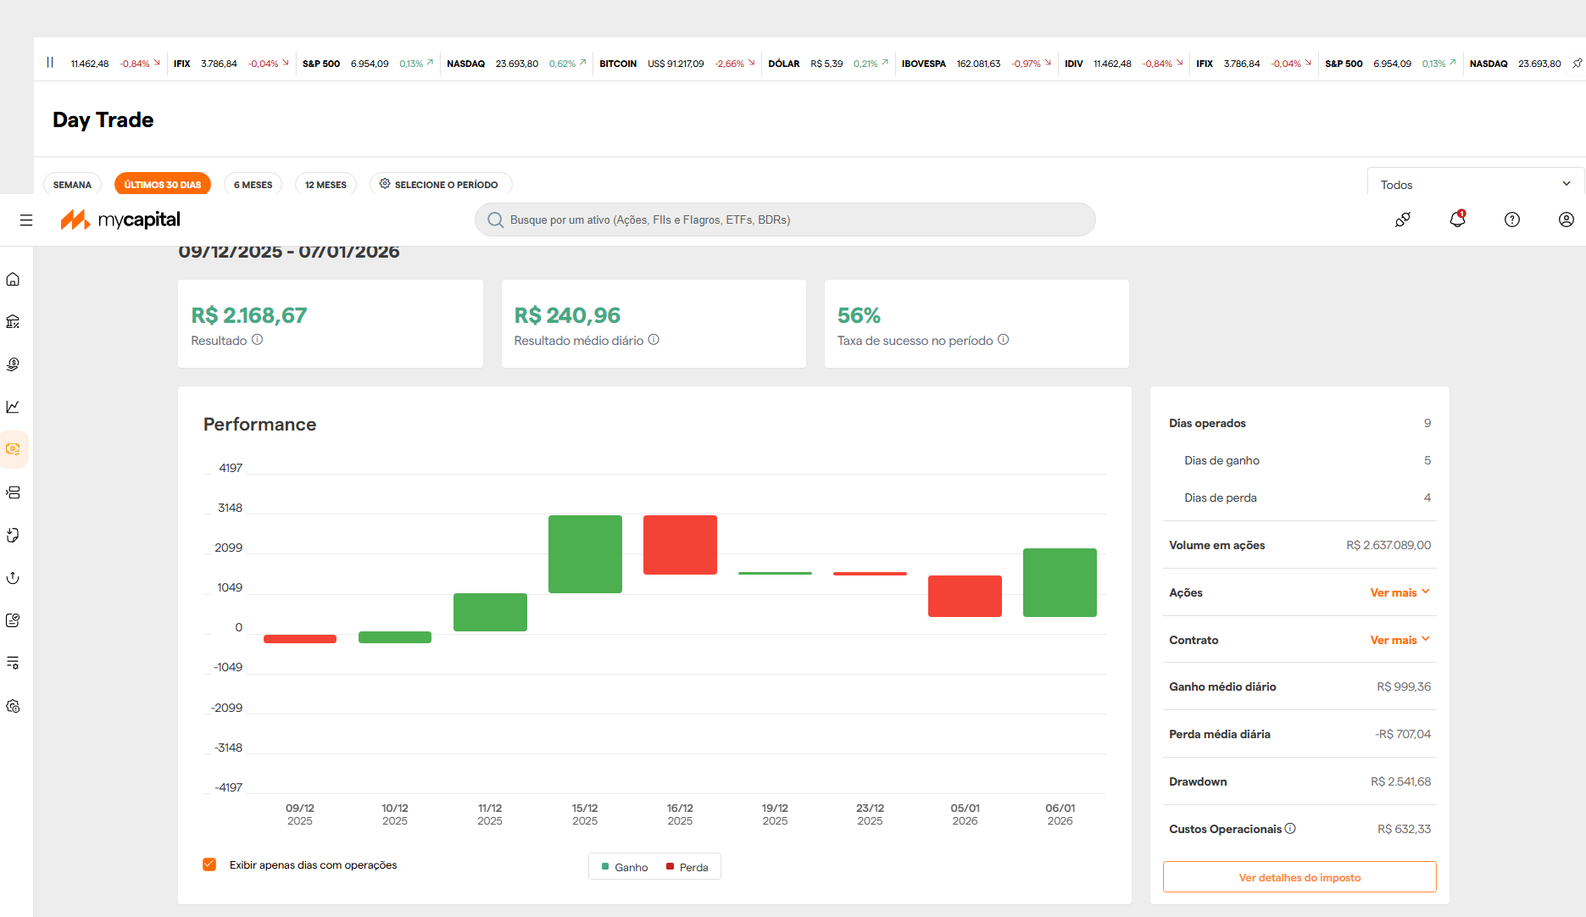Toggle Ganho series in chart legend

click(625, 867)
